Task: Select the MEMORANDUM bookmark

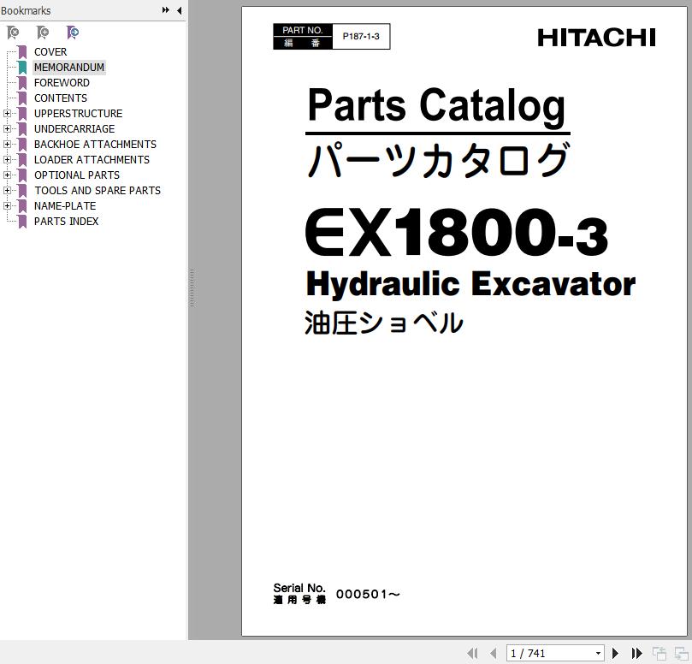Action: tap(69, 68)
